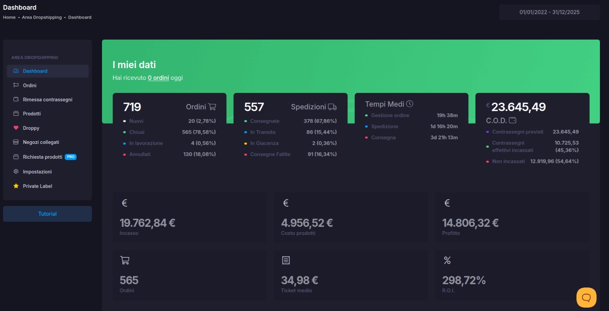This screenshot has height=311, width=609.
Task: Open Ordini in the sidebar menu
Action: [48, 85]
